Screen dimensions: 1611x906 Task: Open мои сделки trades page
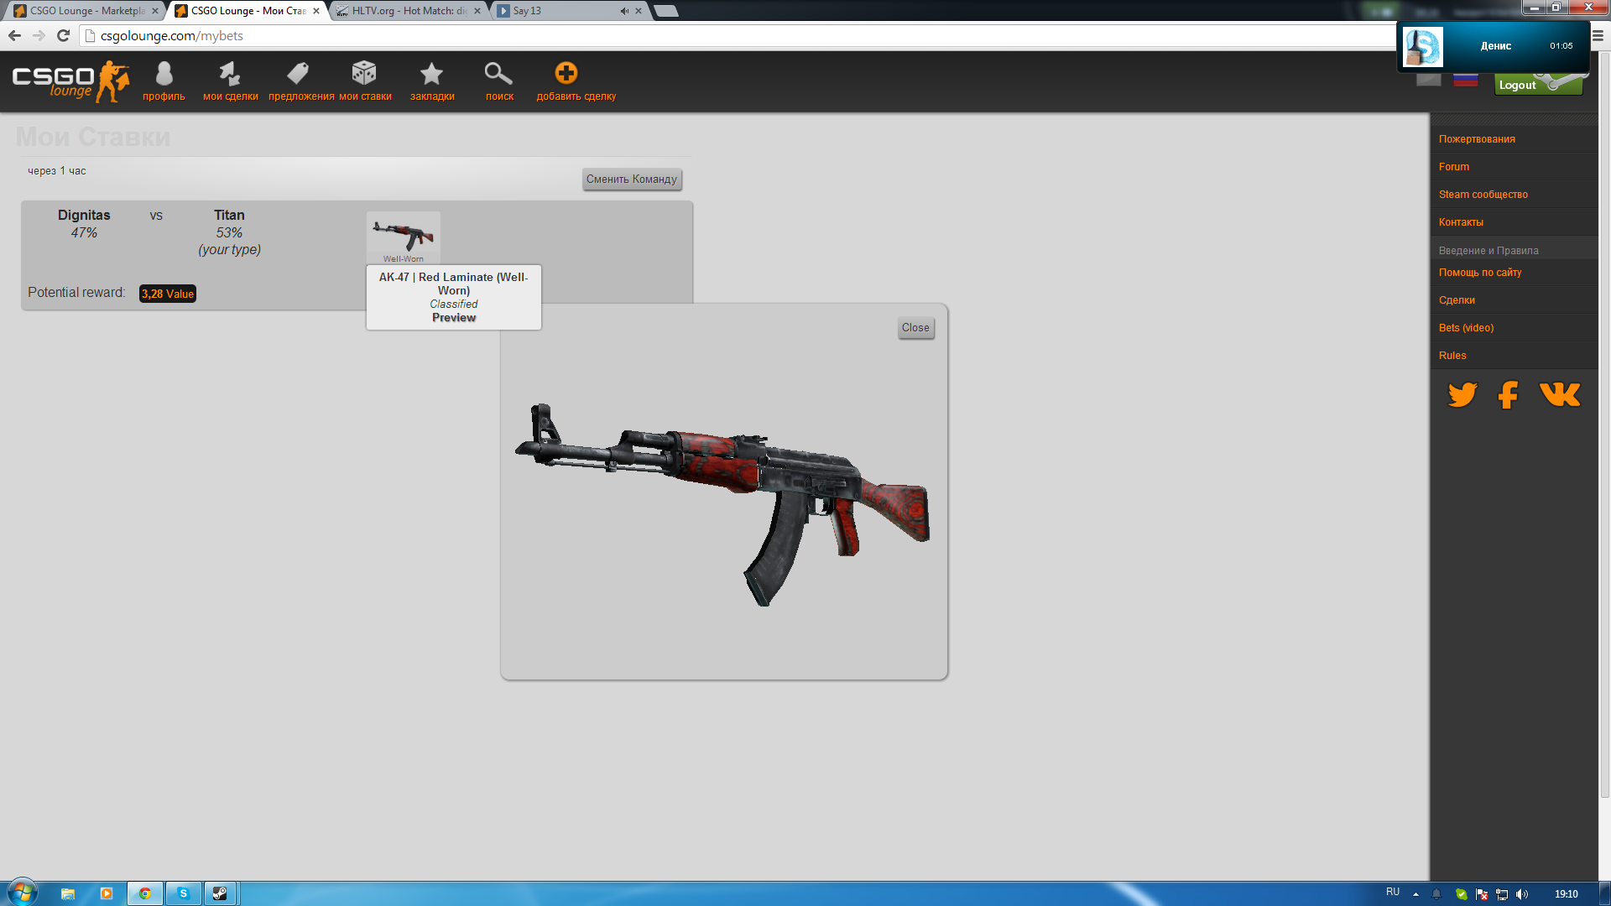(x=230, y=81)
